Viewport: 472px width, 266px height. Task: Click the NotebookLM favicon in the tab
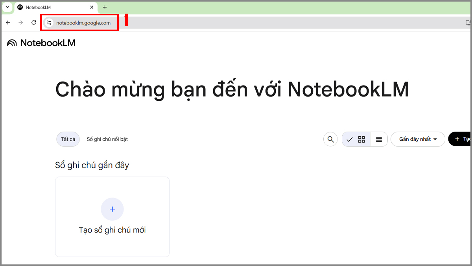pos(20,7)
